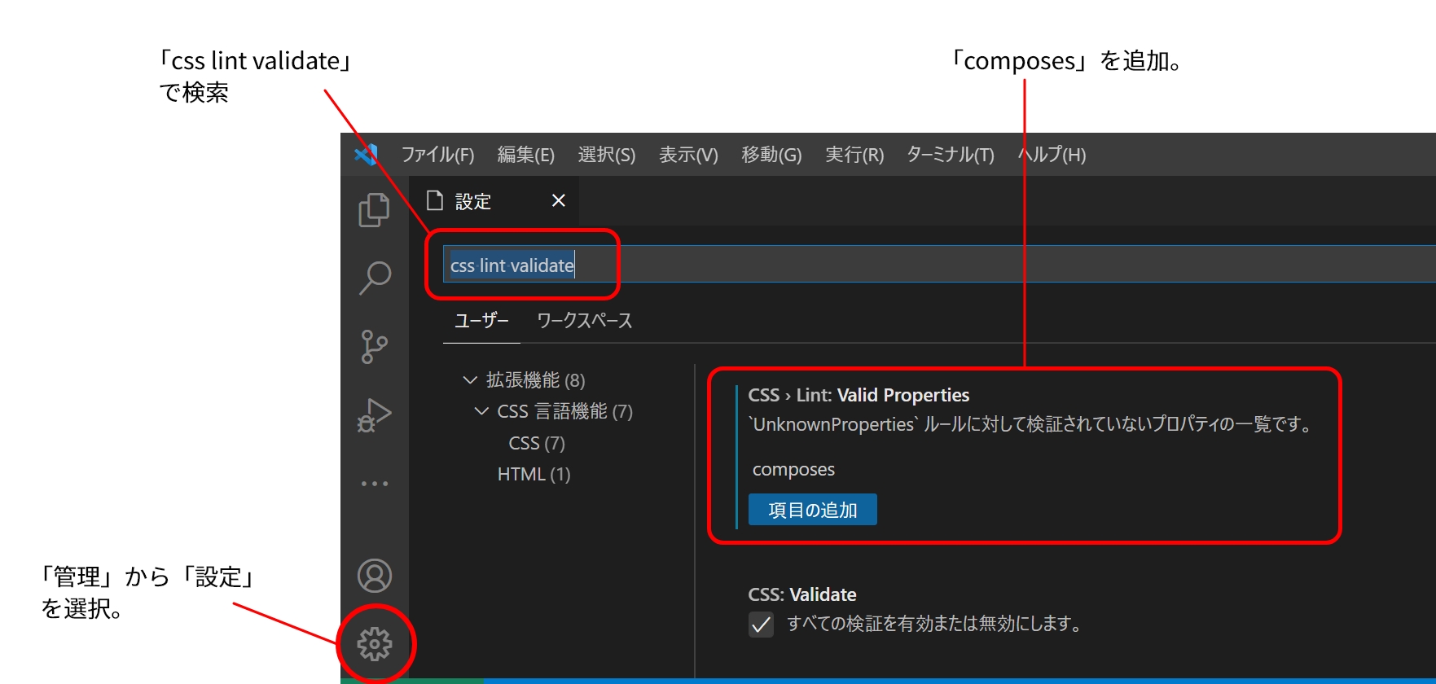The image size is (1436, 684).
Task: Click the すべての検証を有効または無効にします description
Action: click(x=934, y=624)
